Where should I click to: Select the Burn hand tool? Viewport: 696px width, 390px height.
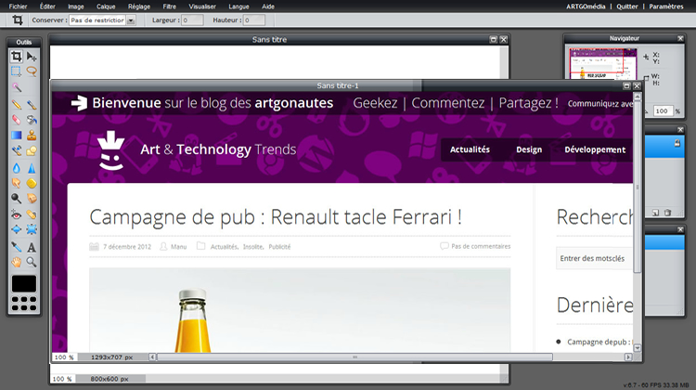[x=32, y=198]
